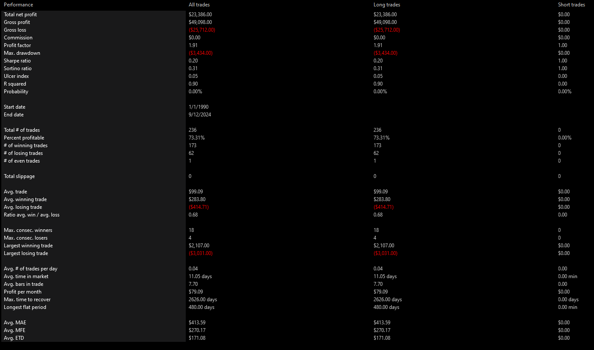Click All trades Total net profit $23,386.00
The width and height of the screenshot is (594, 350).
pyautogui.click(x=200, y=15)
